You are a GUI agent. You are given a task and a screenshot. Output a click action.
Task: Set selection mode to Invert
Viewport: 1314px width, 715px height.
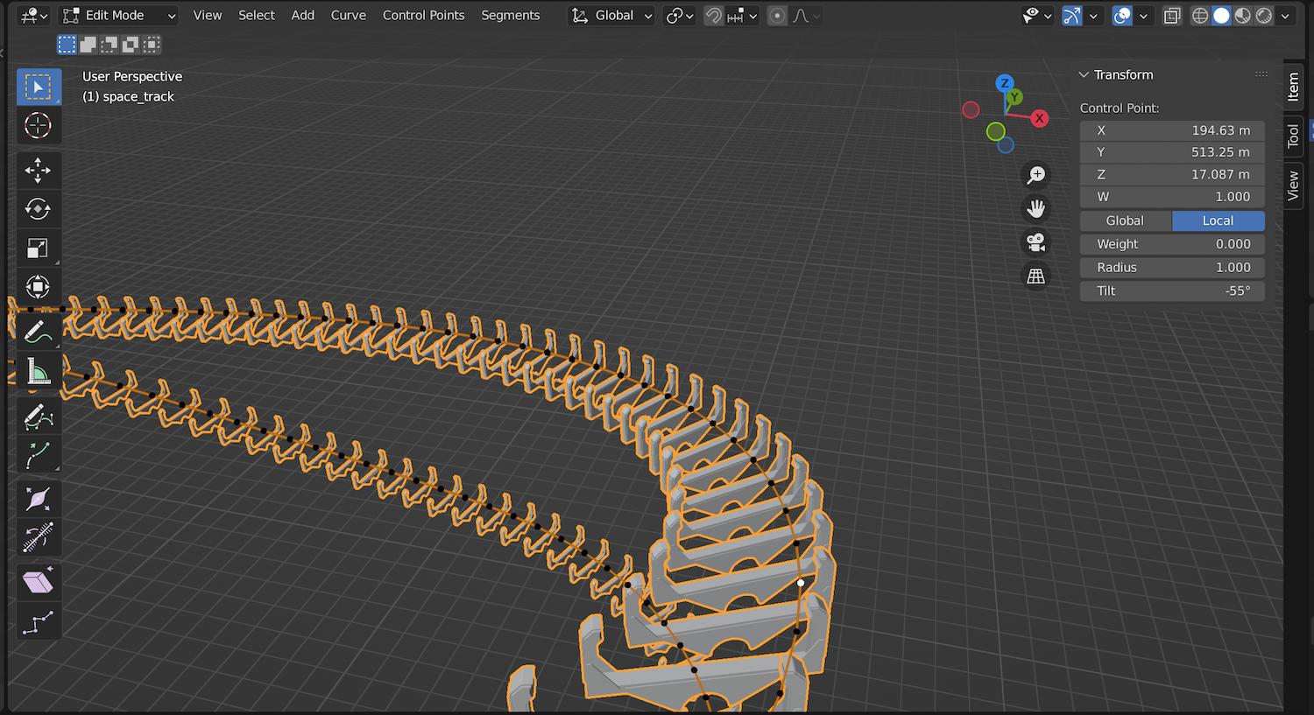131,45
